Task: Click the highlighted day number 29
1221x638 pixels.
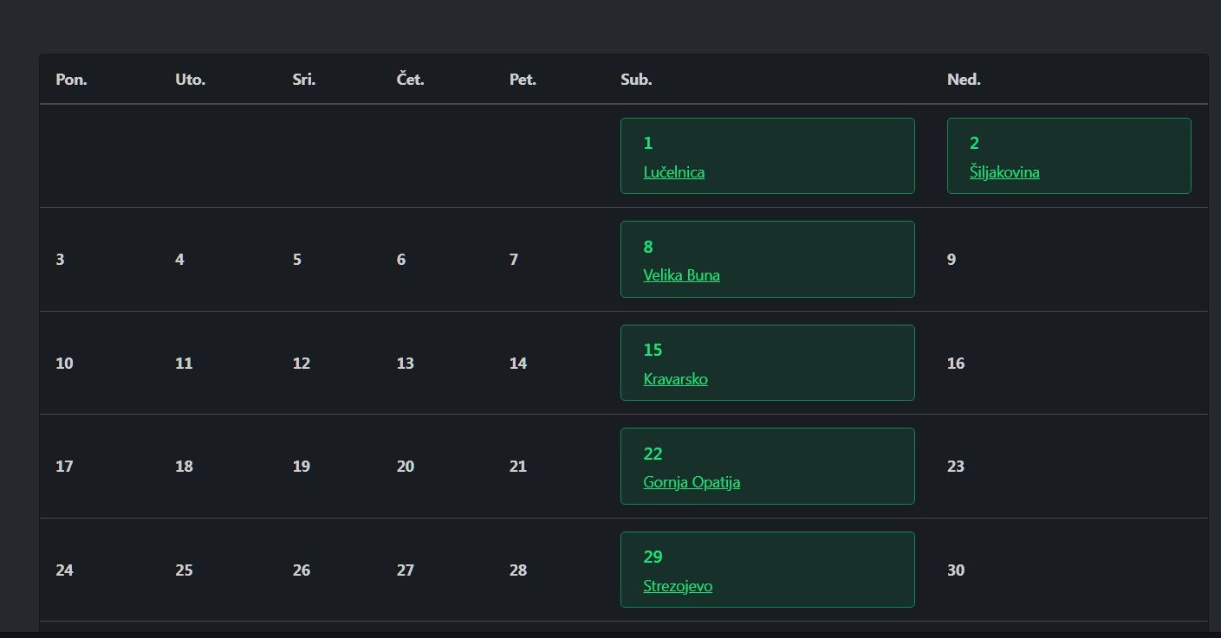Action: coord(653,557)
